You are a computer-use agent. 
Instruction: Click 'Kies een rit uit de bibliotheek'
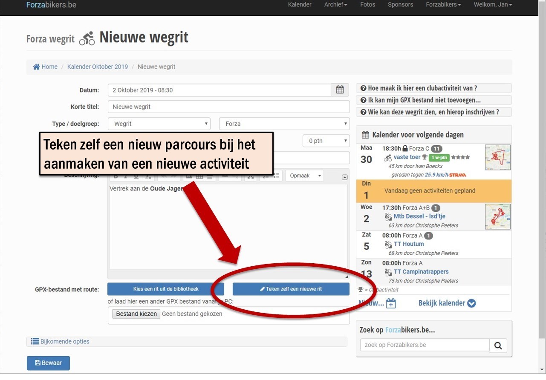(166, 289)
